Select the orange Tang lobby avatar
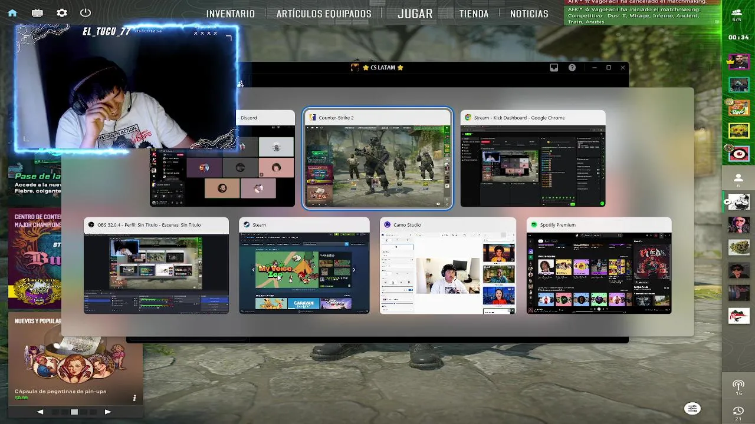755x424 pixels. [738, 108]
